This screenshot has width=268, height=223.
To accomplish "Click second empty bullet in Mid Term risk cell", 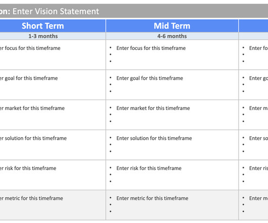I will pyautogui.click(x=111, y=175).
